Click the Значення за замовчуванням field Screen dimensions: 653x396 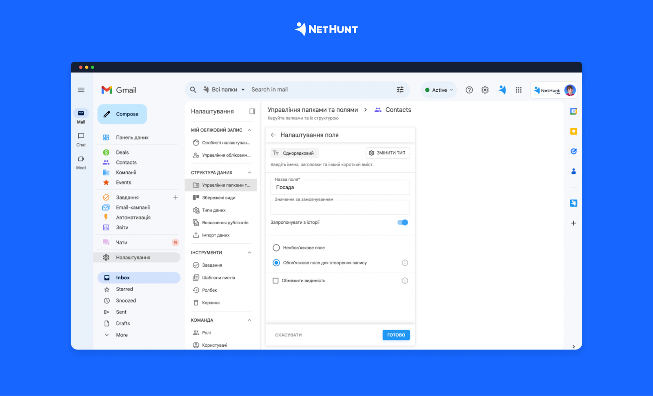click(x=340, y=207)
